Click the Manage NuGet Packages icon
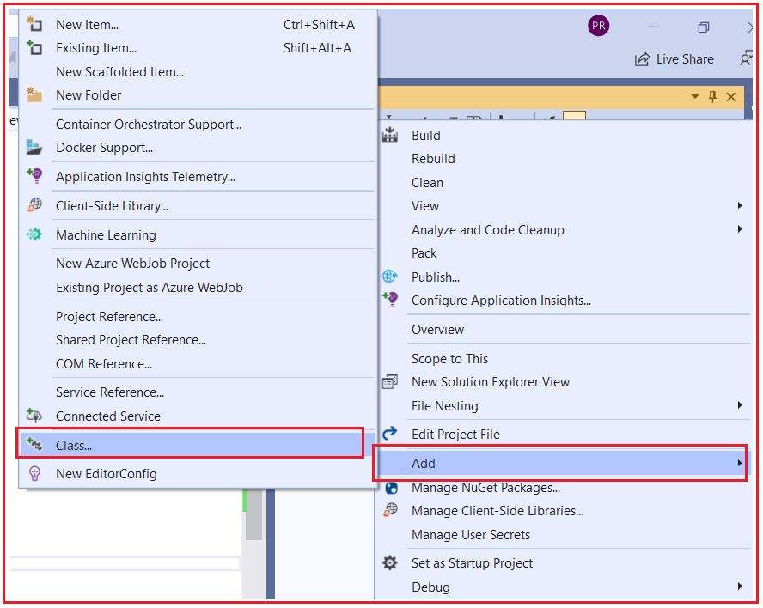The height and width of the screenshot is (608, 763). 389,488
